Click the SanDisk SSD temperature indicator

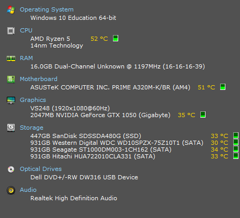point(236,135)
